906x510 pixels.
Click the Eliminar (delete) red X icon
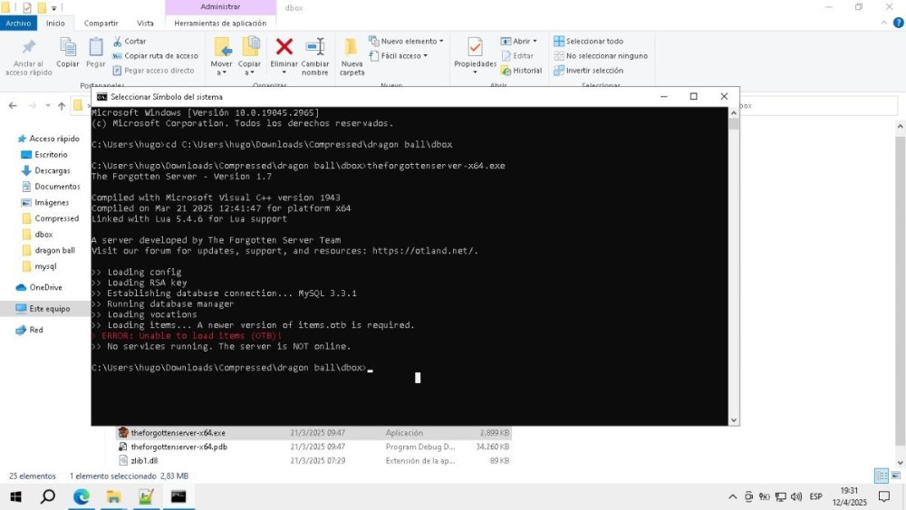(284, 47)
